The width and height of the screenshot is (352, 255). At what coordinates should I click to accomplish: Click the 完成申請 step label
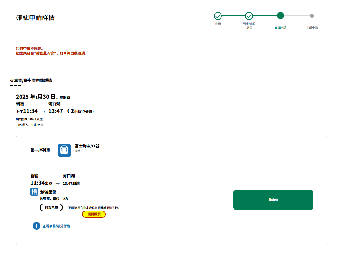click(312, 27)
